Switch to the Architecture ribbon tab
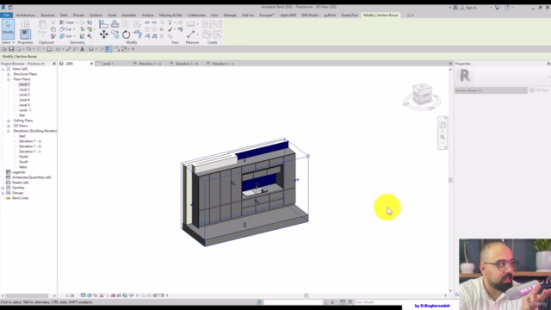The width and height of the screenshot is (551, 310). pos(26,15)
